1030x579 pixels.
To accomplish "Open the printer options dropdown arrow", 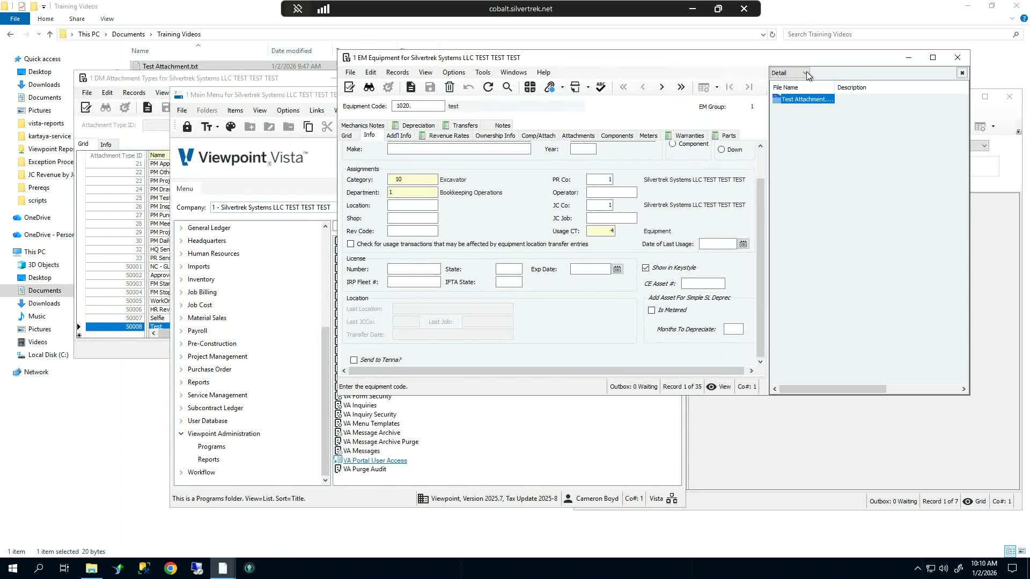I will [588, 87].
